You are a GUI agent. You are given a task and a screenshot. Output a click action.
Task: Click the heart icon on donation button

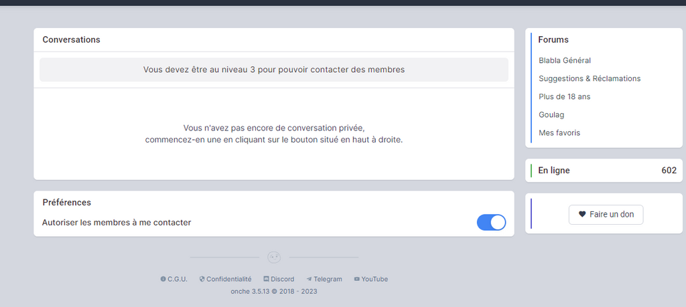tap(582, 214)
